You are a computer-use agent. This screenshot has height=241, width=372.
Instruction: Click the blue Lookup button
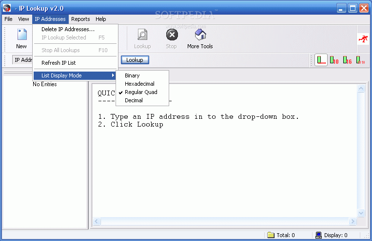(x=135, y=60)
